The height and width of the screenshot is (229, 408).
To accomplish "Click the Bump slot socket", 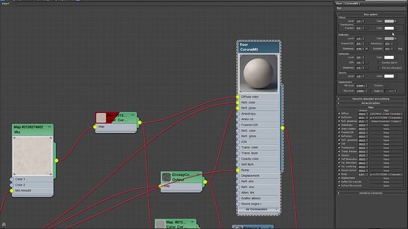I will coord(238,170).
